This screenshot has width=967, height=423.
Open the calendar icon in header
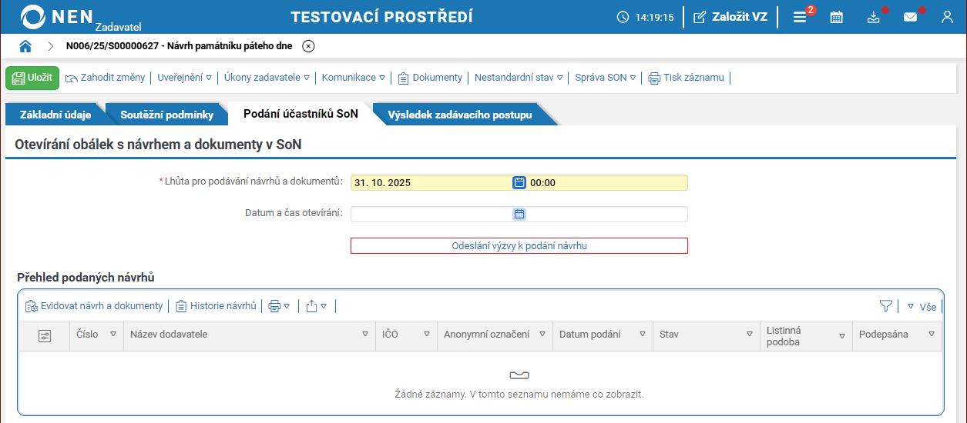click(836, 17)
